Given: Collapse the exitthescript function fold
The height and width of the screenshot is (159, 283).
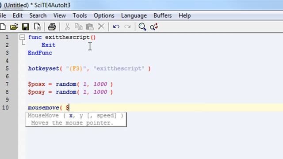Looking at the screenshot, I should (x=23, y=38).
